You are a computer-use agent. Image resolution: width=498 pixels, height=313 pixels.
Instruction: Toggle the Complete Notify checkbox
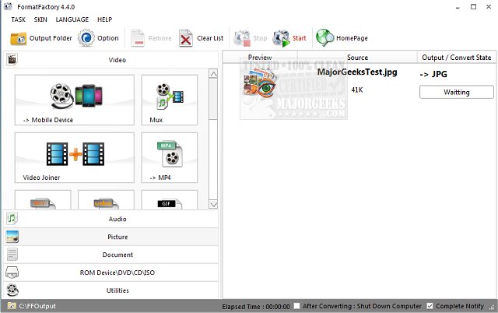tap(430, 306)
